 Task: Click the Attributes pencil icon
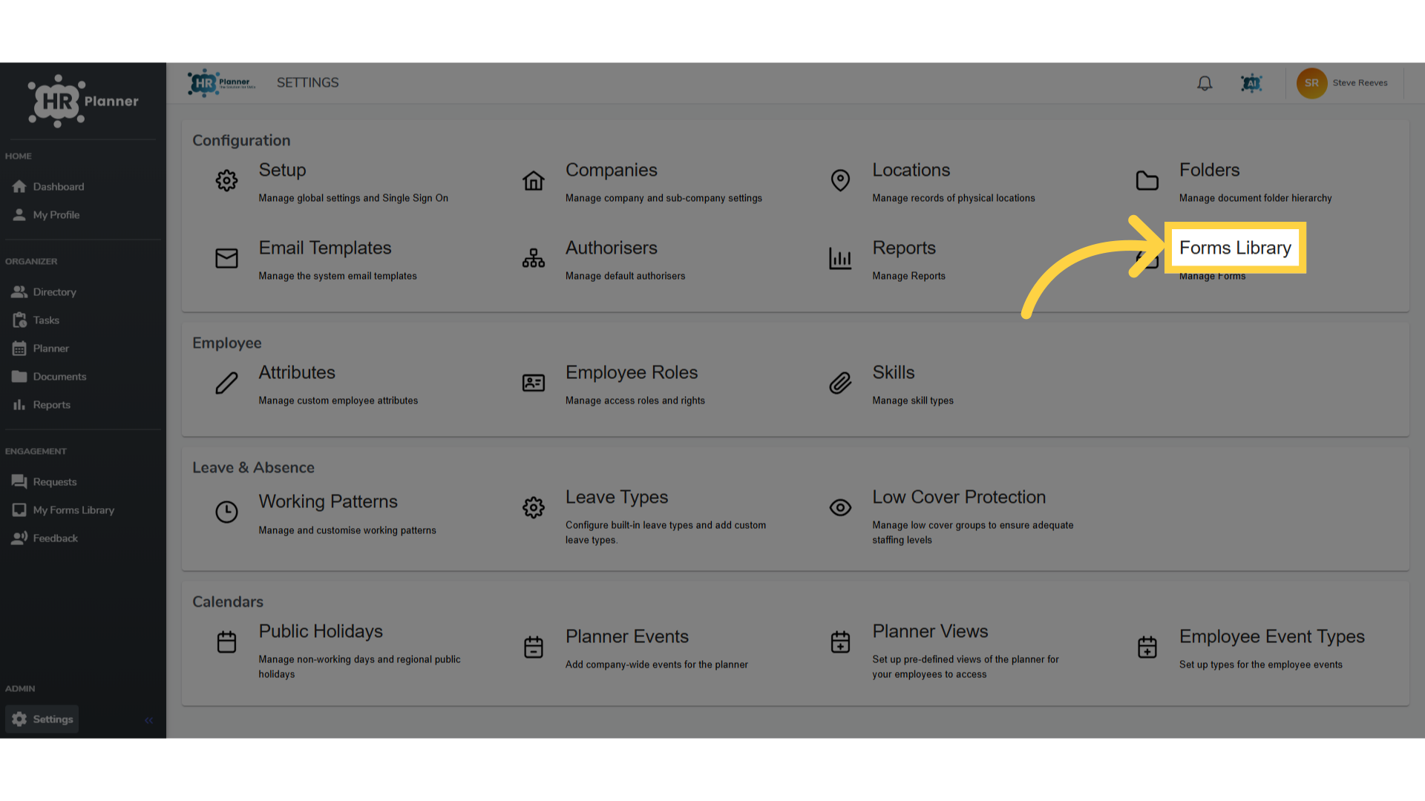coord(226,383)
